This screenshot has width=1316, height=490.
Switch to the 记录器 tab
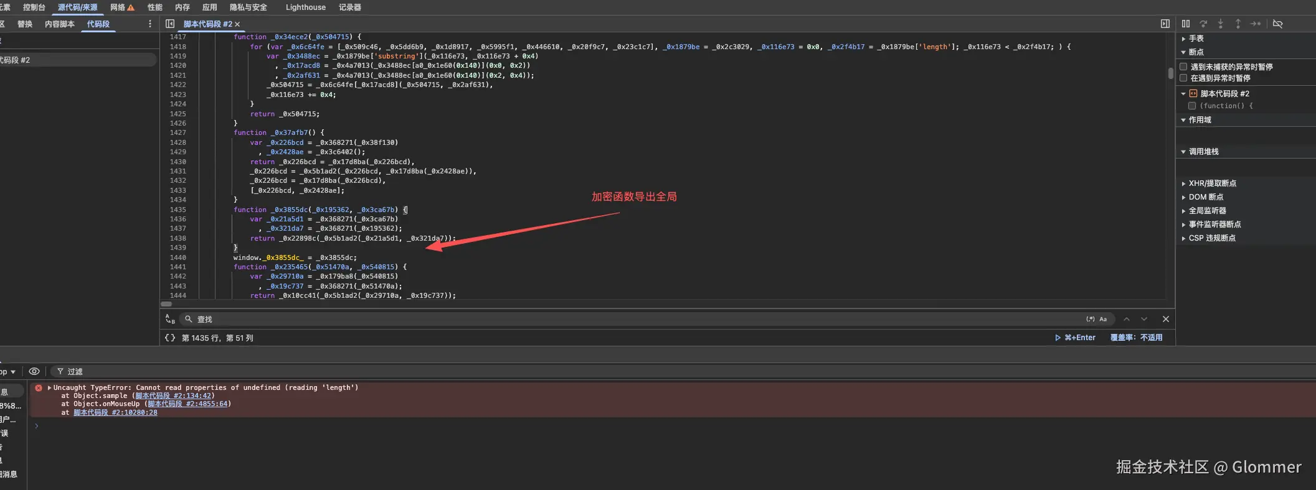pyautogui.click(x=350, y=7)
